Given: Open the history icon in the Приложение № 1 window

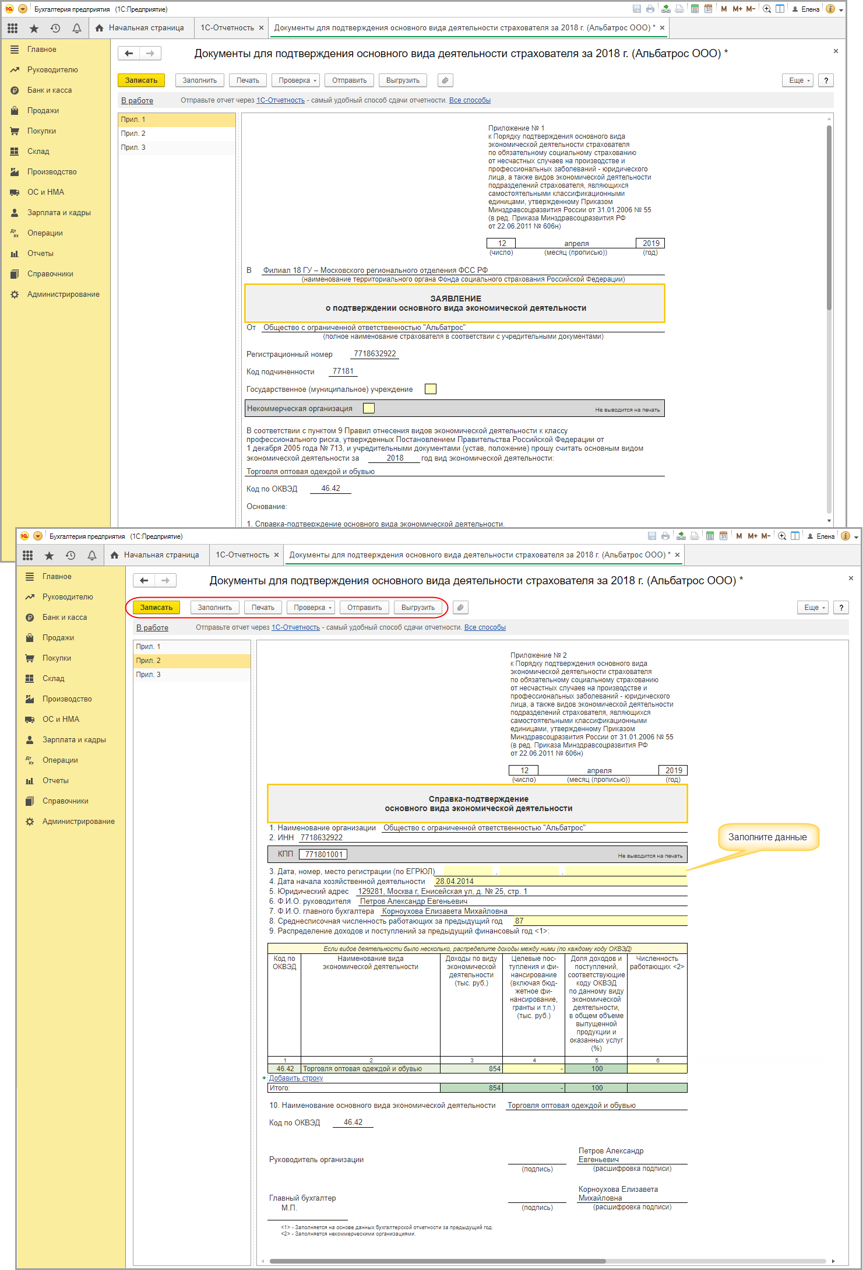Looking at the screenshot, I should pos(55,28).
